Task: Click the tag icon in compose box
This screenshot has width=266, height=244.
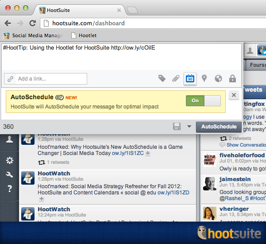Action: [x=162, y=78]
